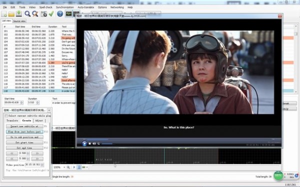The width and height of the screenshot is (300, 187).
Task: Expand the 100% waveform zoom dropdown
Action: point(64,168)
